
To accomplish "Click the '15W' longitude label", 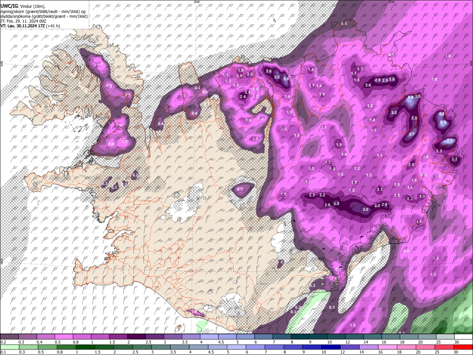I will click(x=391, y=2).
